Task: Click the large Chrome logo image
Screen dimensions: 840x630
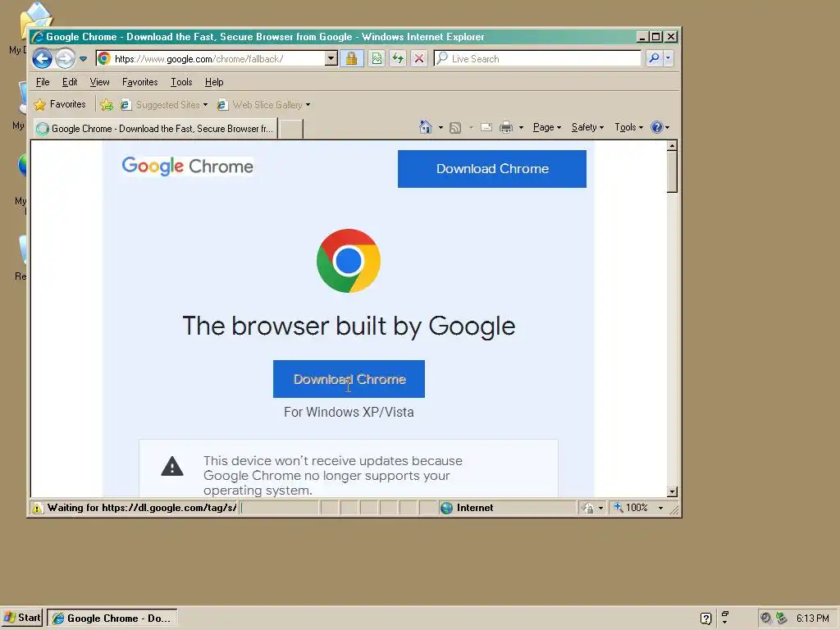Action: (x=349, y=261)
